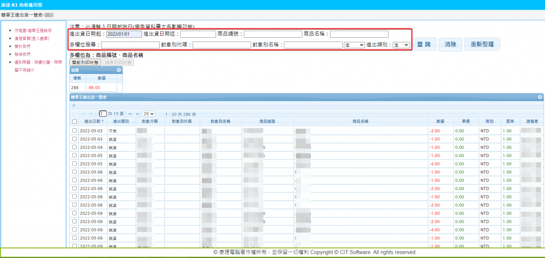Click the 清除 clear button
Viewport: 545px width, 258px height.
click(x=450, y=45)
